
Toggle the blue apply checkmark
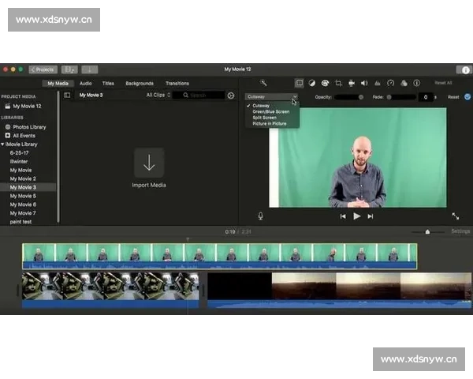coord(467,97)
